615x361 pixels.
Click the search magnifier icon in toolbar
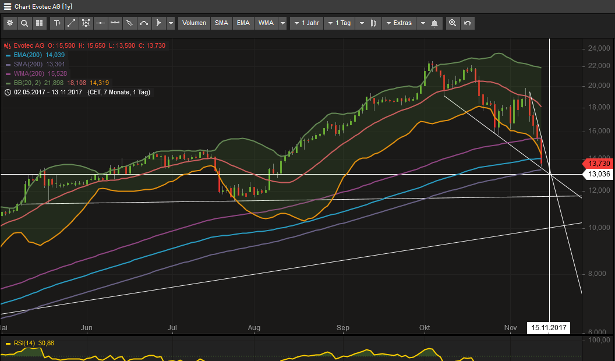point(24,23)
